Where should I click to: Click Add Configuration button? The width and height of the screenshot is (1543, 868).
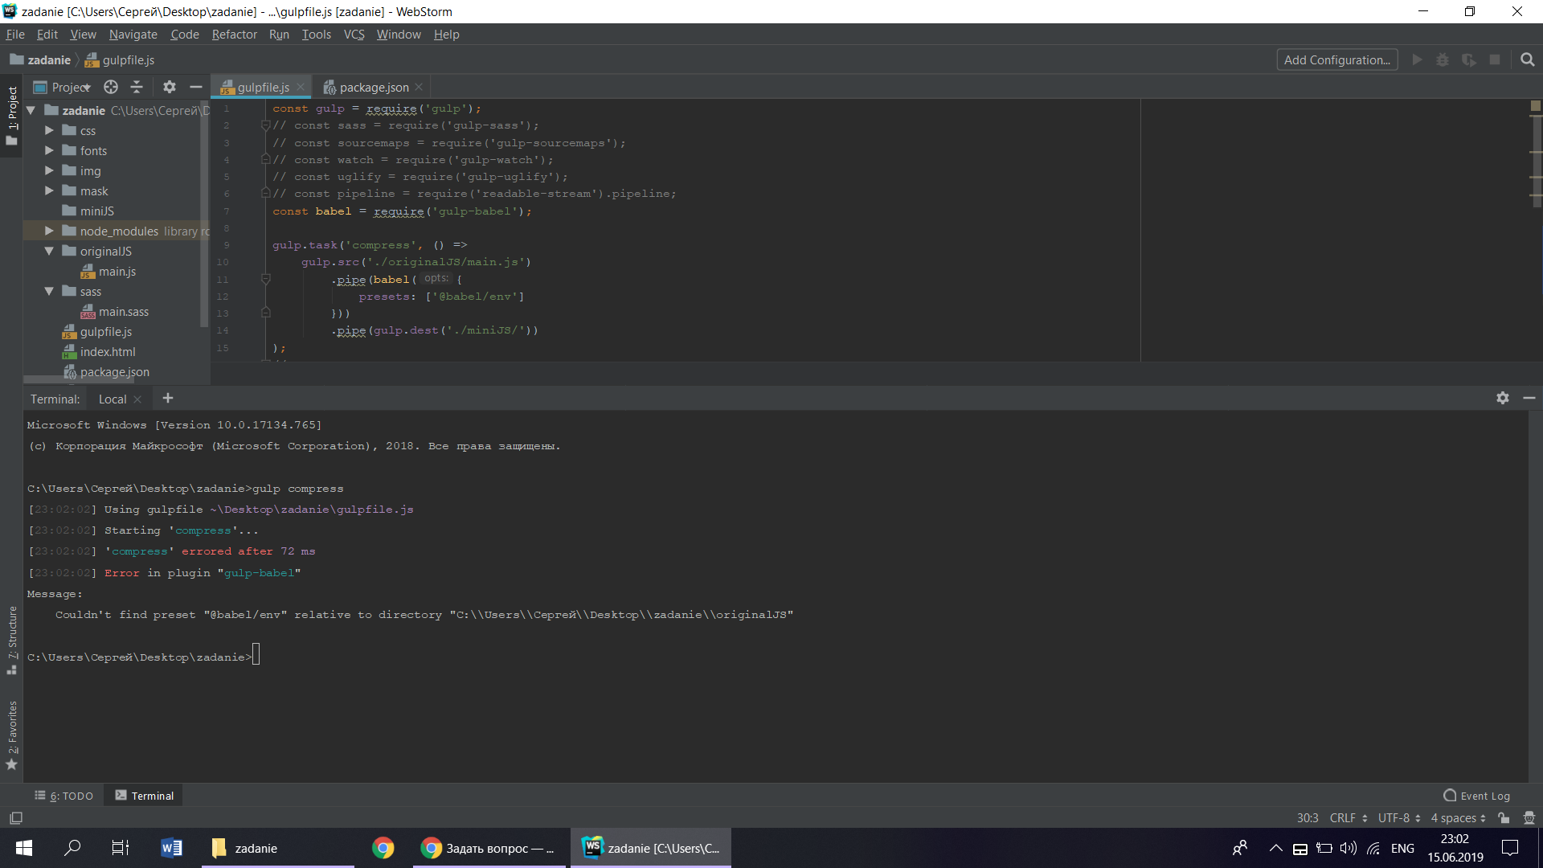1337,60
